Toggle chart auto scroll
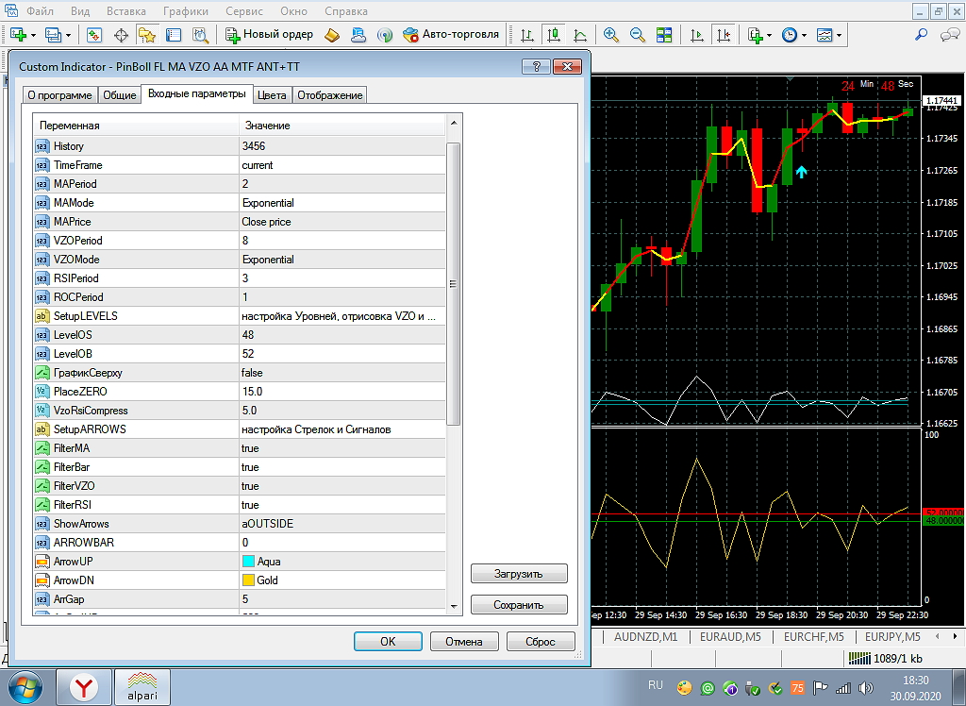 coord(697,35)
